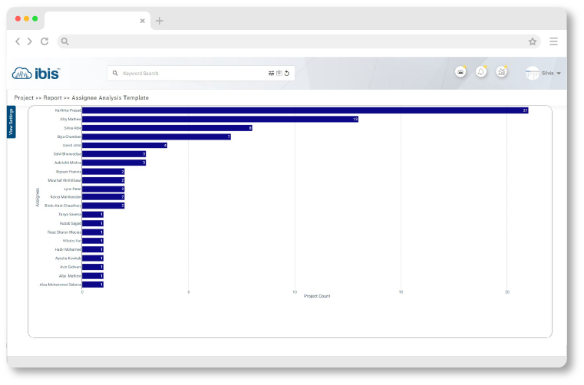Open the browser hamburger menu
584x385 pixels.
tap(553, 41)
